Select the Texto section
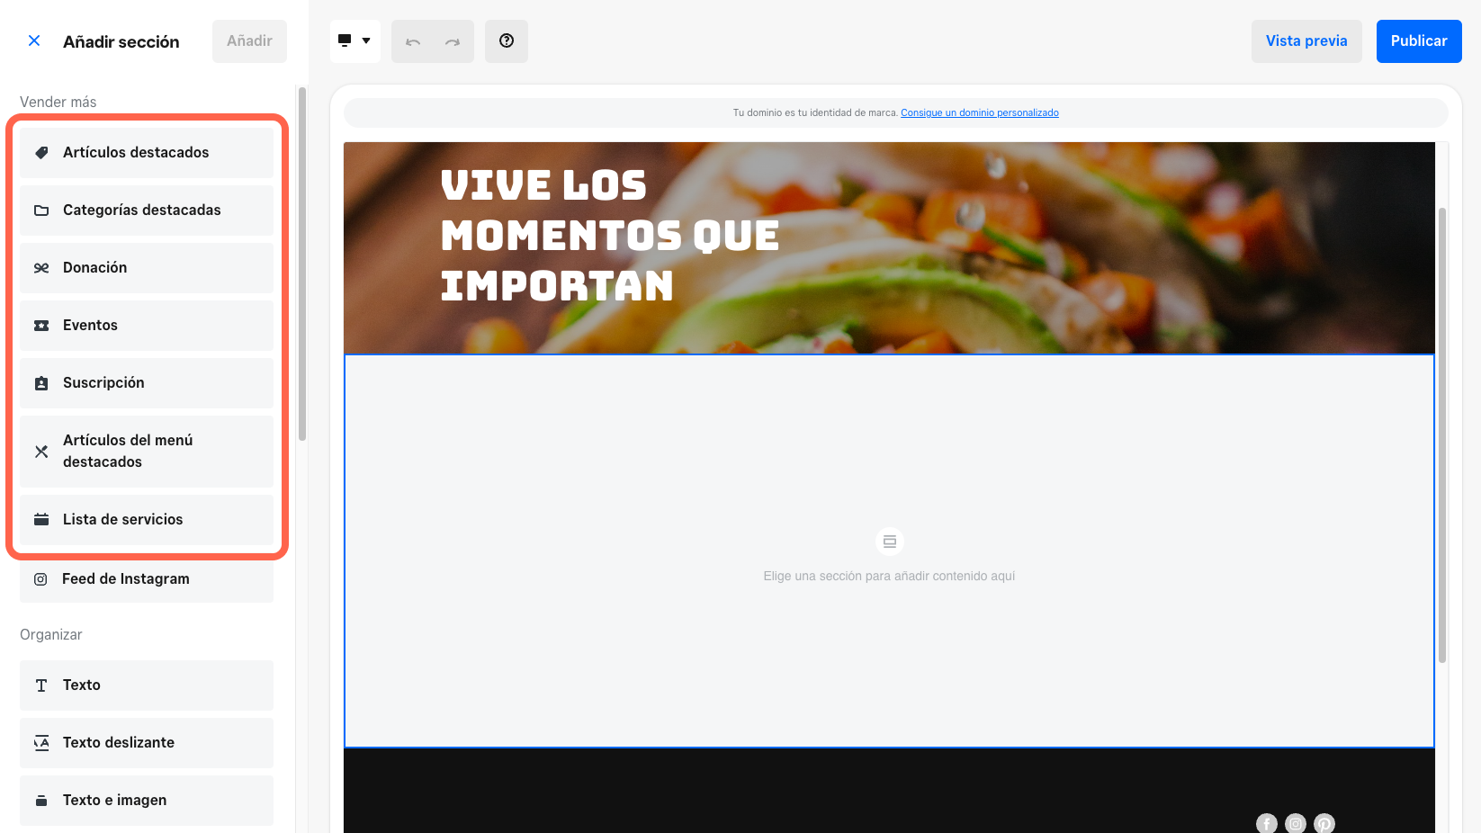 147,685
